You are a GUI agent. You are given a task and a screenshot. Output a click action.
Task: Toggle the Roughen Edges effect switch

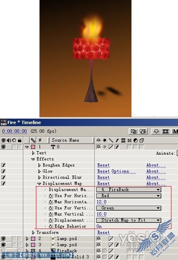pyautogui.click(x=4, y=165)
